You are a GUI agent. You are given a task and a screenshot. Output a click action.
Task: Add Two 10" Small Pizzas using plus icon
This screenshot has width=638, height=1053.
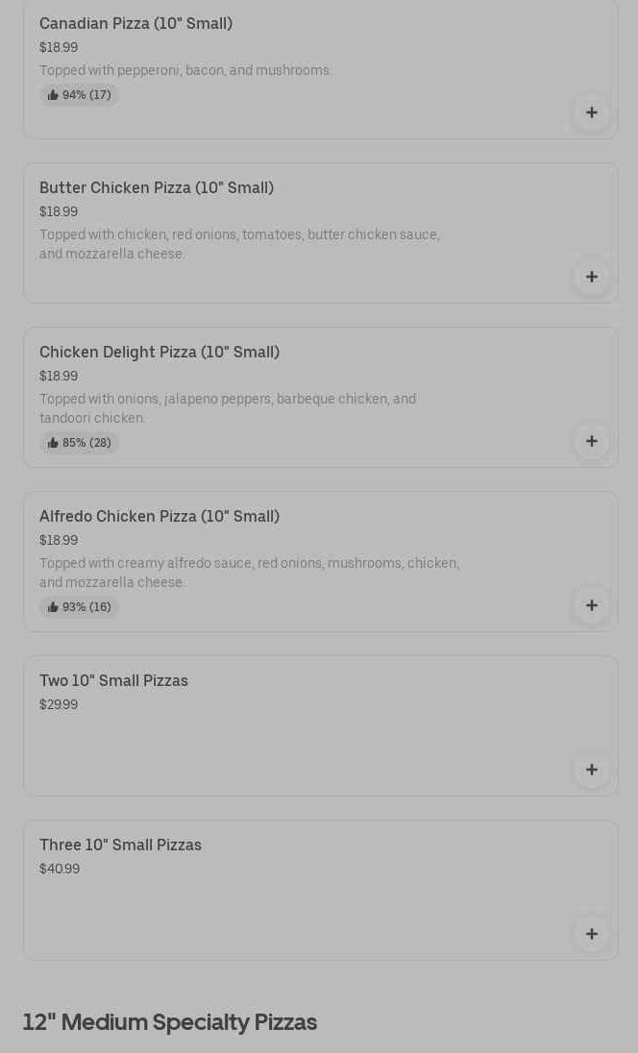pyautogui.click(x=592, y=770)
